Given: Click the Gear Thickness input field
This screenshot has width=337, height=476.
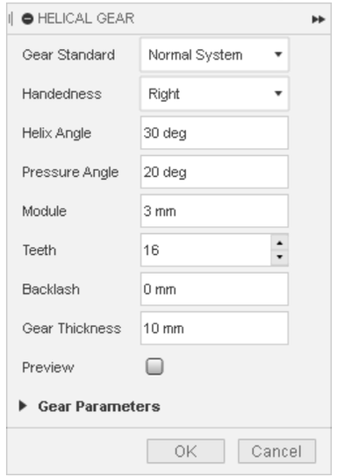Looking at the screenshot, I should tap(214, 328).
